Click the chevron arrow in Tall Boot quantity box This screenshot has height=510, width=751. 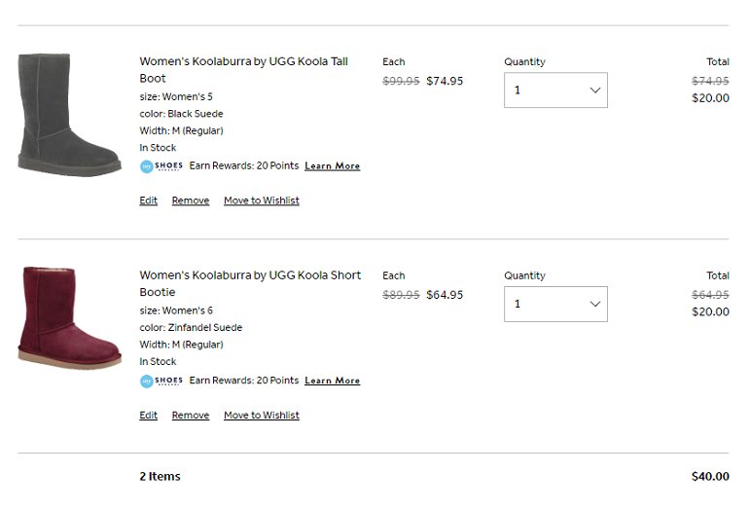594,91
